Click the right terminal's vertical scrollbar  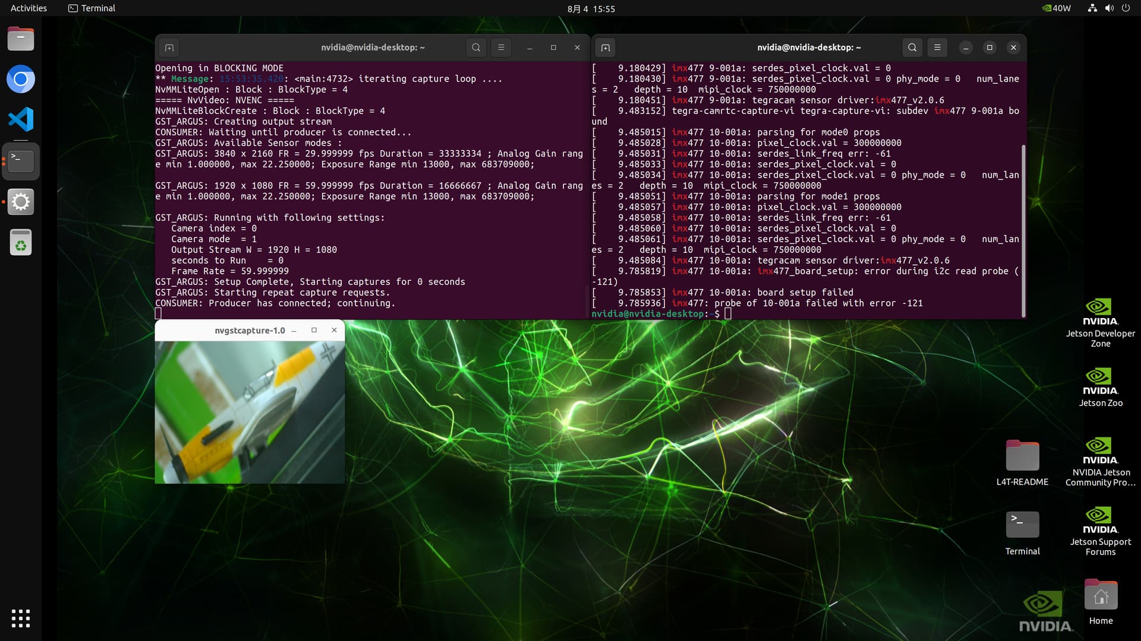pyautogui.click(x=1023, y=230)
